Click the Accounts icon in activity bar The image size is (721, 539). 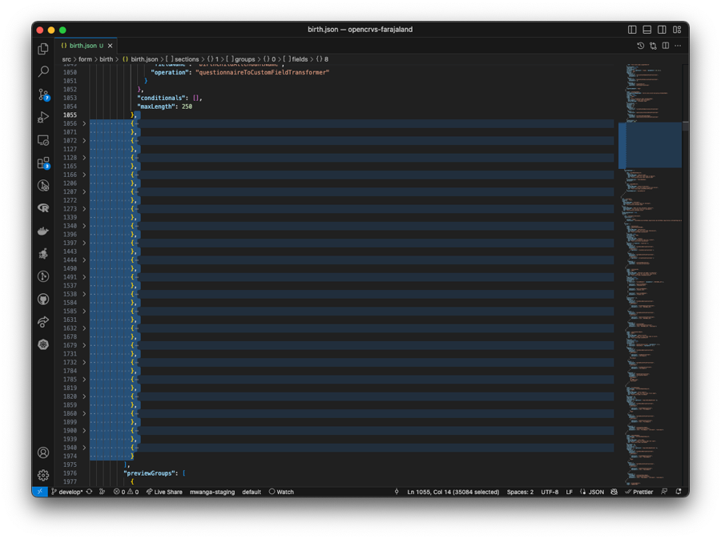point(43,453)
